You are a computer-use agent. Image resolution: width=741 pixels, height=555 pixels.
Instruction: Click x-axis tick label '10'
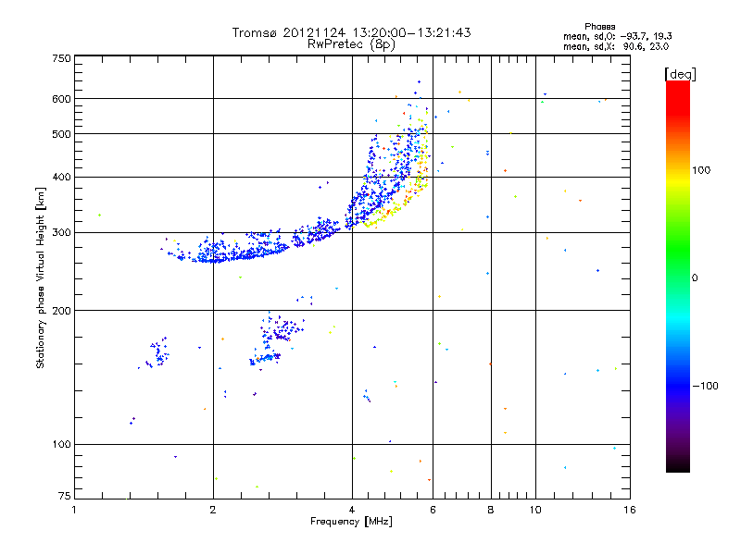tap(535, 510)
